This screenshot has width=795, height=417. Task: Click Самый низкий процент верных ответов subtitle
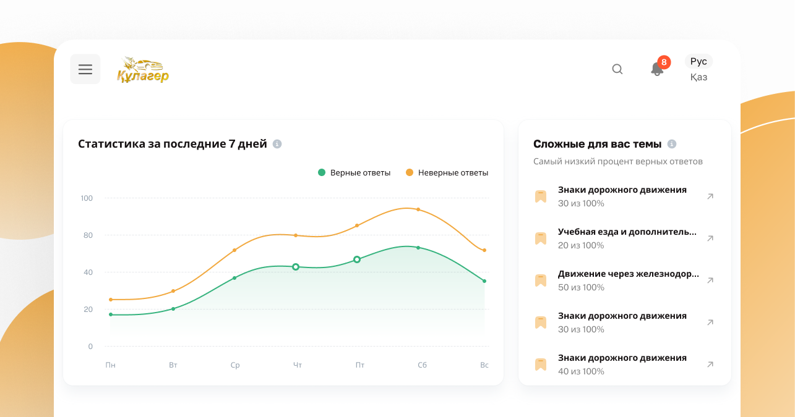click(618, 162)
